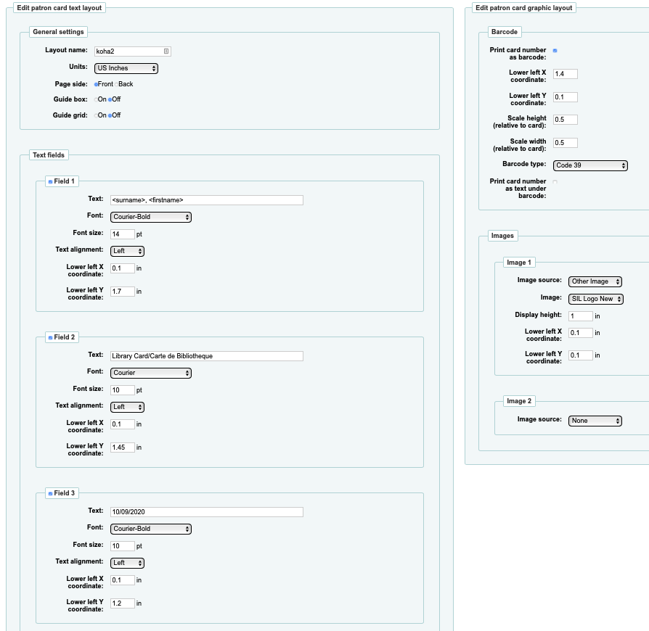The height and width of the screenshot is (631, 649).
Task: Open Image 2 Image source dropdown
Action: [x=595, y=421]
